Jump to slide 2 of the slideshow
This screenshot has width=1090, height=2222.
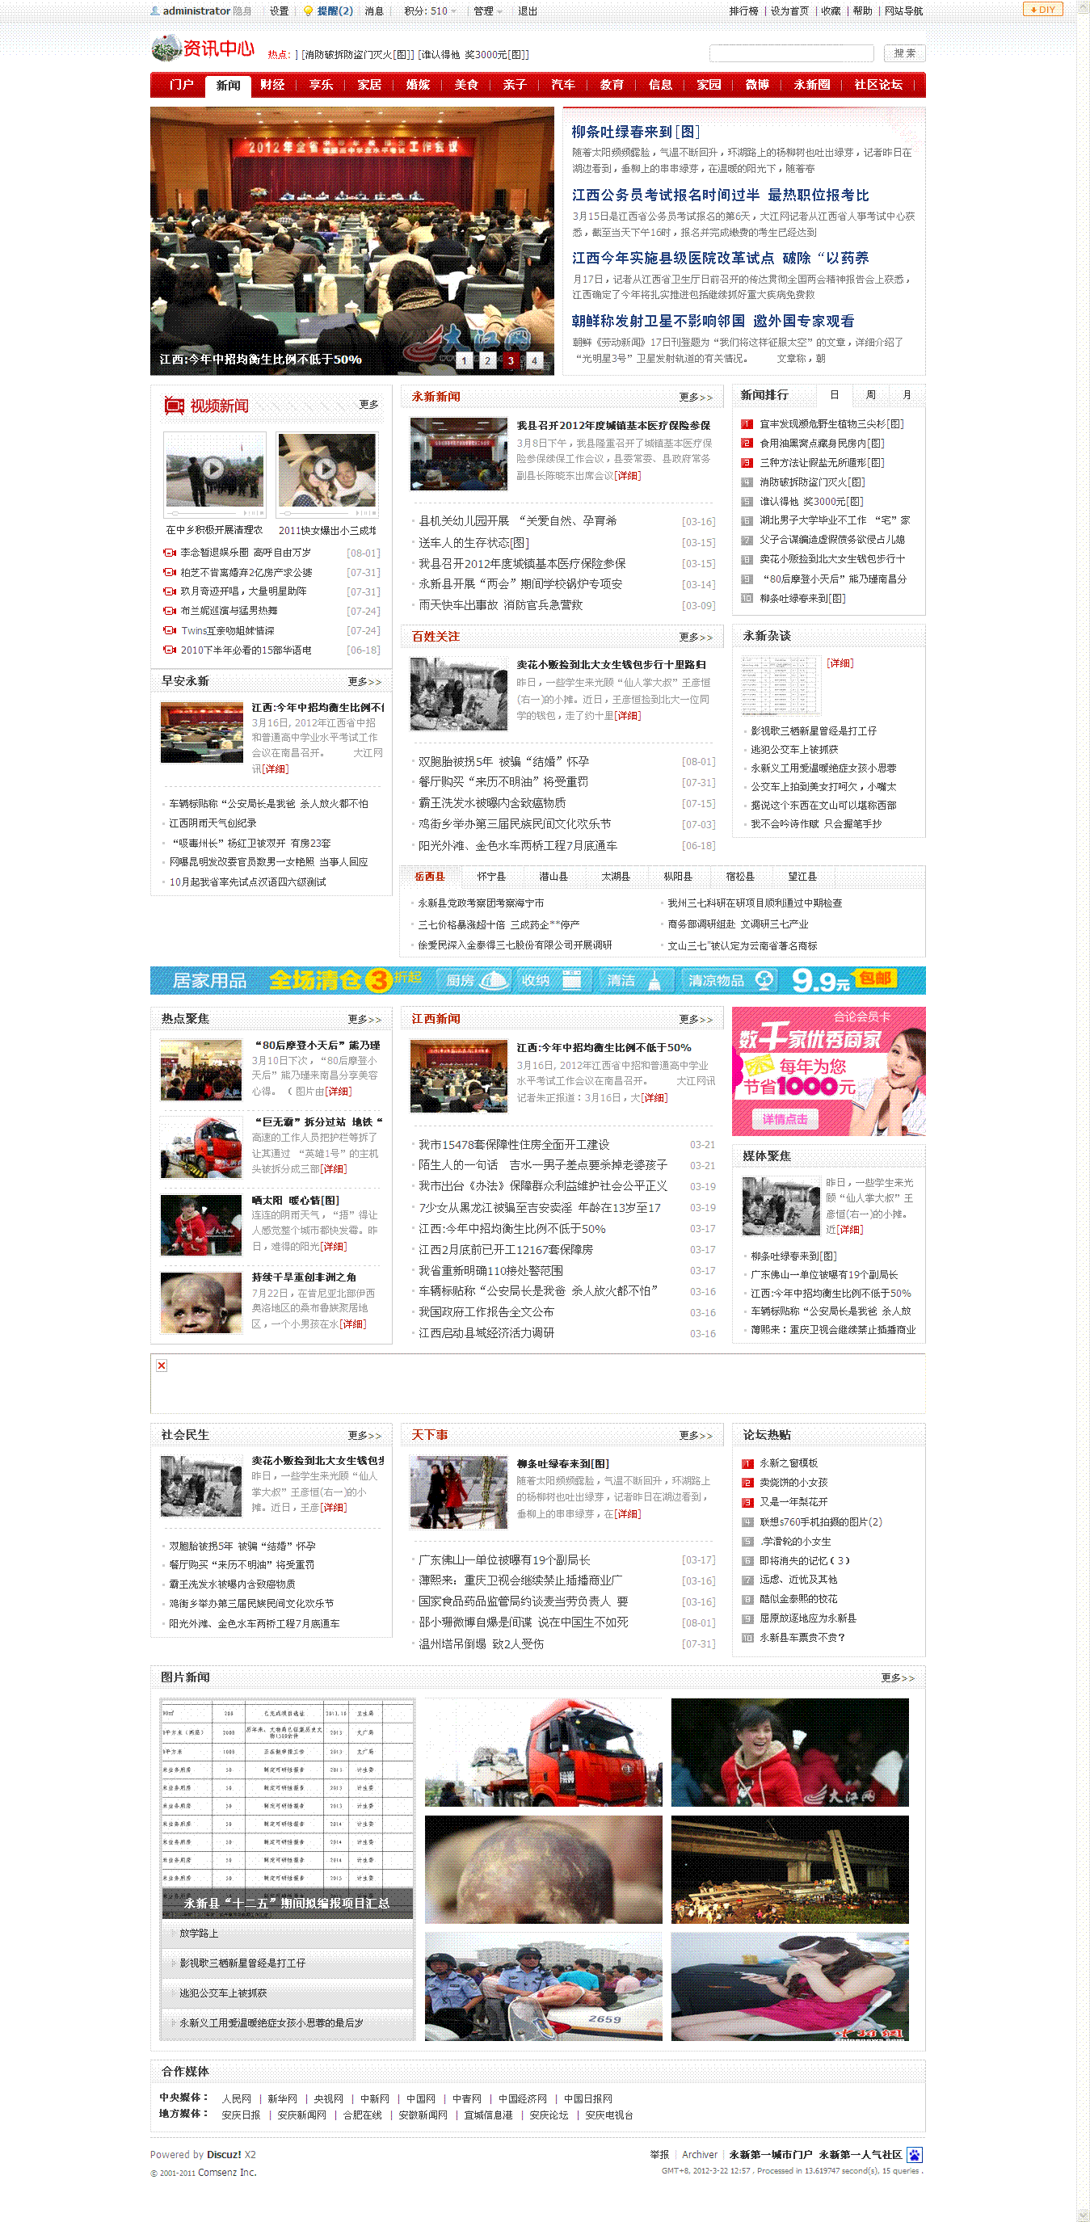(487, 360)
